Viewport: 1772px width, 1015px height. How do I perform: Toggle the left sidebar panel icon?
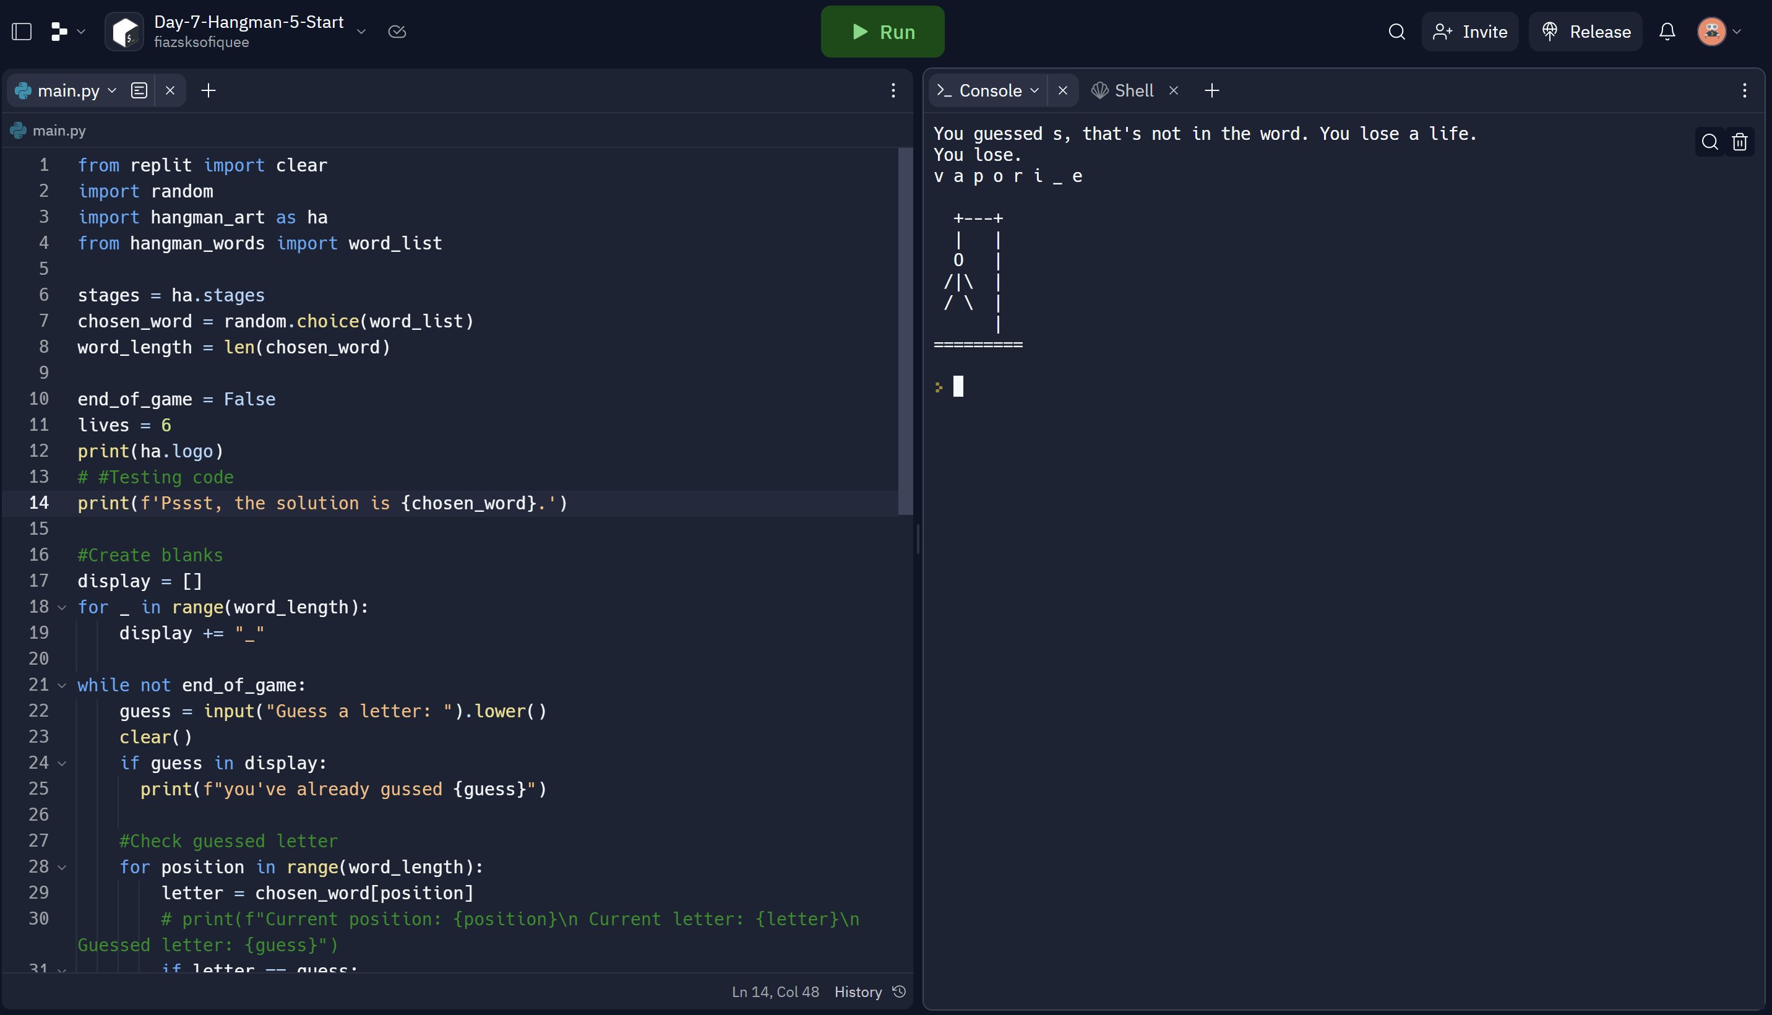coord(22,32)
